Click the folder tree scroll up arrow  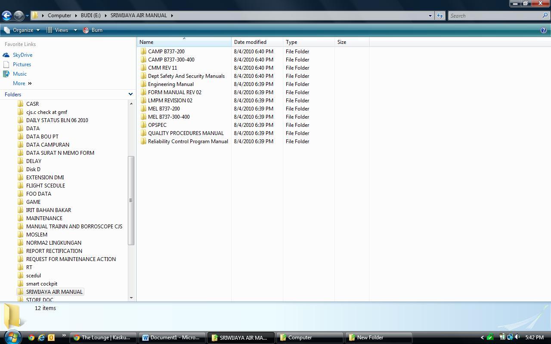point(131,104)
